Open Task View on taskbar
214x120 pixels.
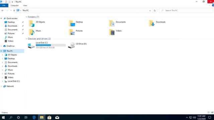point(26,117)
